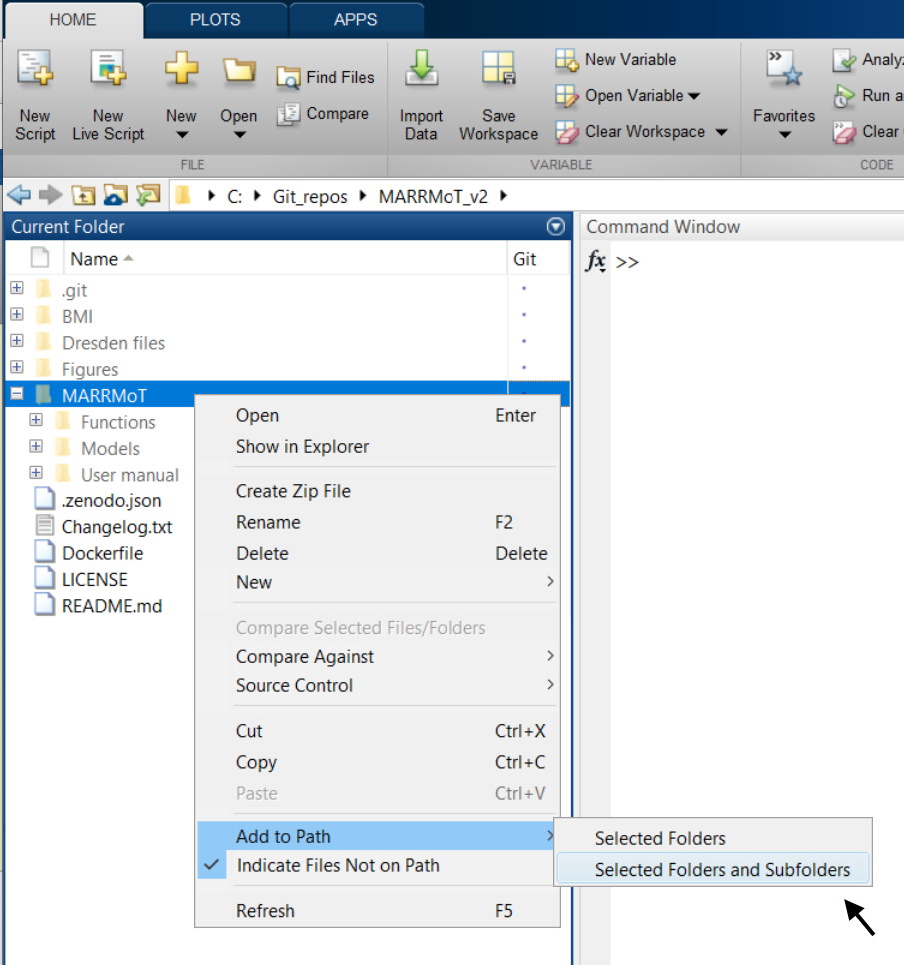Switch to the PLOTS tab
The width and height of the screenshot is (904, 965).
[215, 20]
